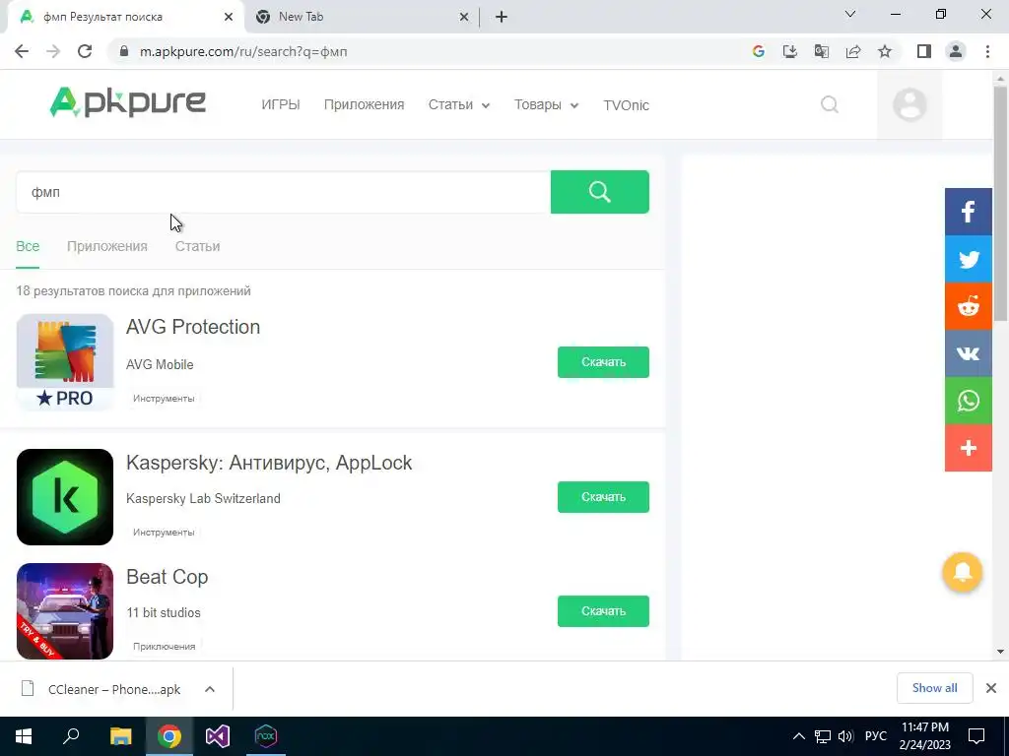Open the Beat Cop title link
1009x756 pixels.
click(x=168, y=577)
